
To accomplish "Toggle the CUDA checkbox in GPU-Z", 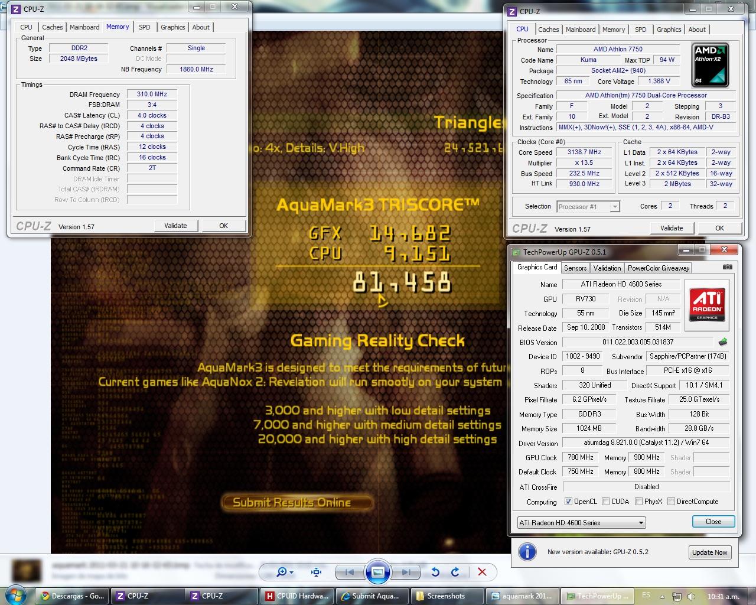I will (605, 502).
